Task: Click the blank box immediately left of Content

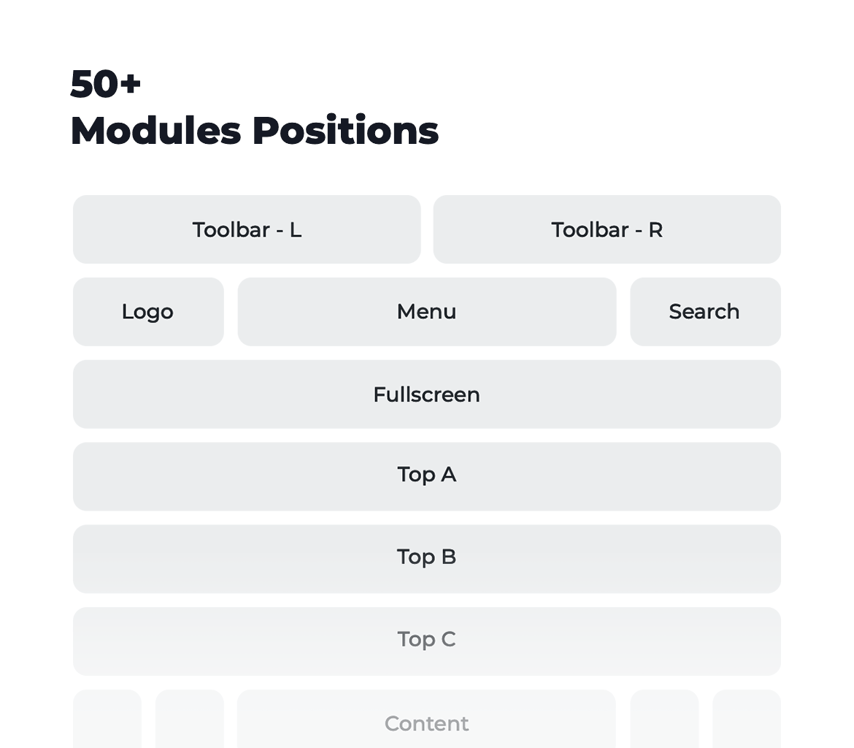Action: coord(190,719)
